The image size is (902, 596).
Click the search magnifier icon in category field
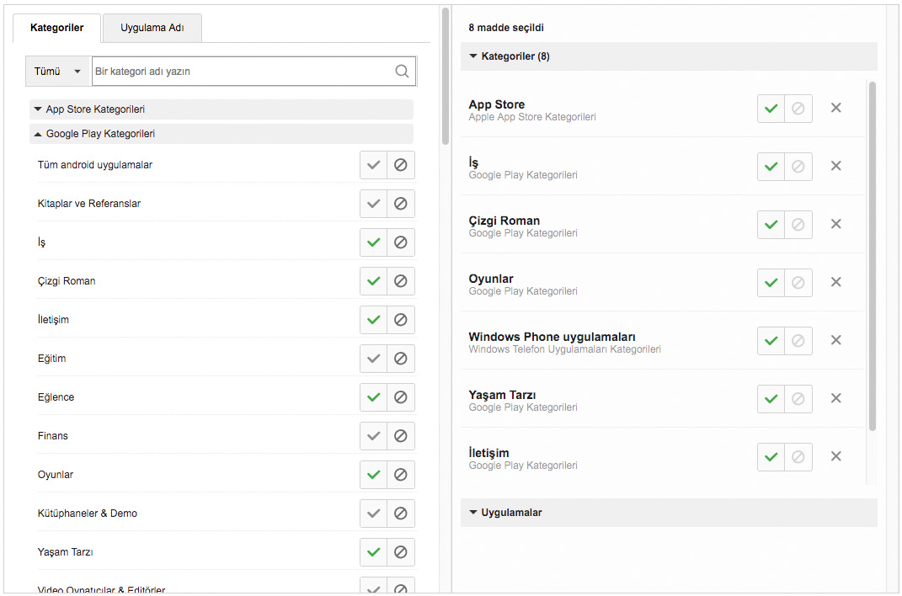tap(402, 72)
